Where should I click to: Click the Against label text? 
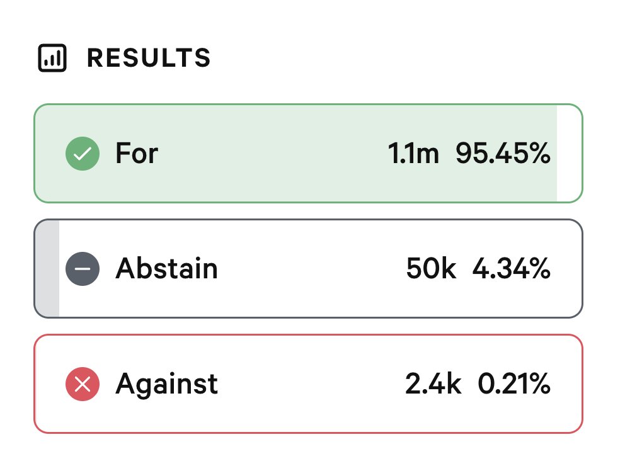pos(166,384)
